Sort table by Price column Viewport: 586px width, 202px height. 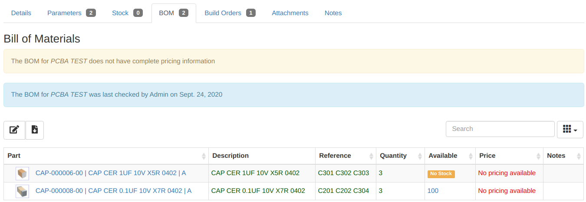509,156
